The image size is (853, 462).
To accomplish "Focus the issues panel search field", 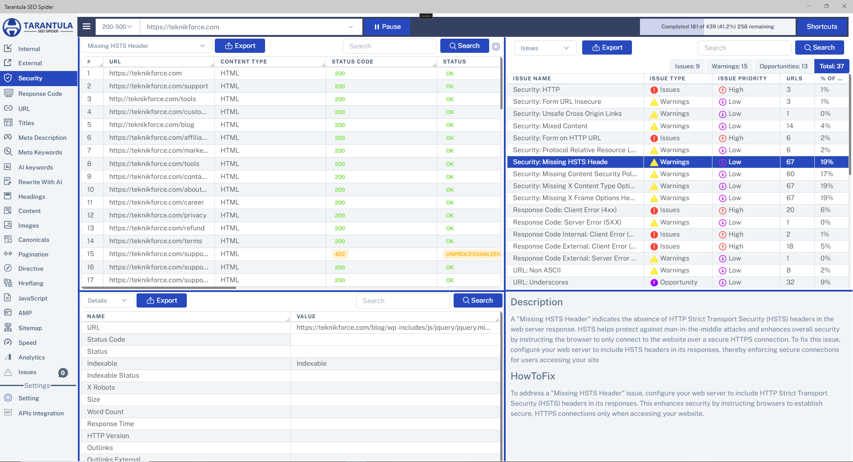I will pyautogui.click(x=744, y=48).
